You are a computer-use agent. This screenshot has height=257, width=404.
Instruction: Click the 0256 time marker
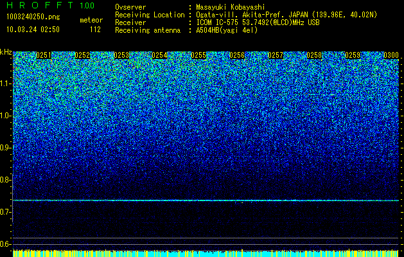[x=237, y=55]
